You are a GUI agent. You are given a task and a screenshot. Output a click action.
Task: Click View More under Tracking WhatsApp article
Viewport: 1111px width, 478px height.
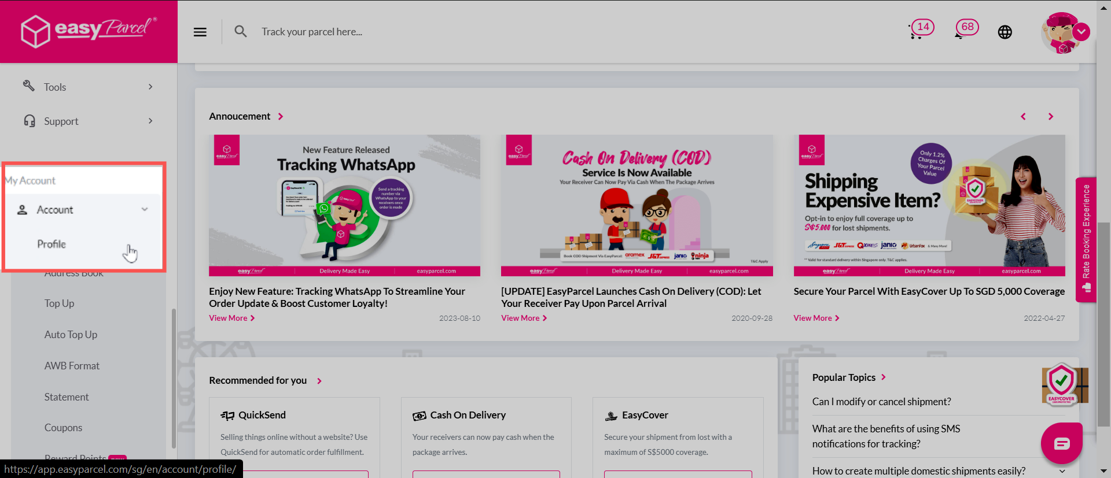tap(231, 318)
